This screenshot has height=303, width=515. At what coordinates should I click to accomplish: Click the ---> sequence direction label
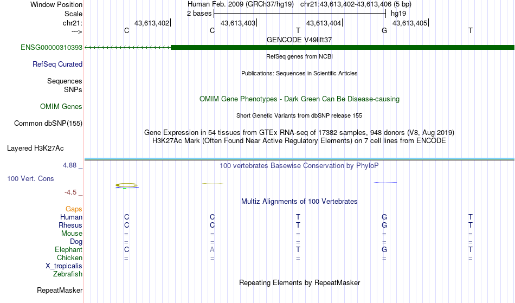(x=76, y=31)
